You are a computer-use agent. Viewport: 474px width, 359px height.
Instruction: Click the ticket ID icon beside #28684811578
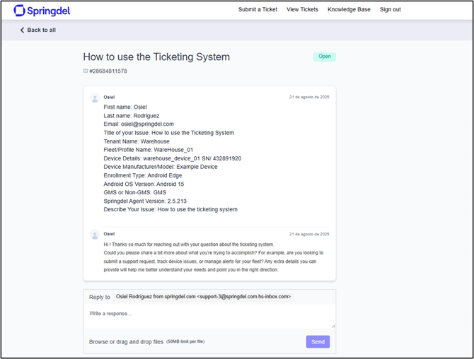[x=86, y=71]
